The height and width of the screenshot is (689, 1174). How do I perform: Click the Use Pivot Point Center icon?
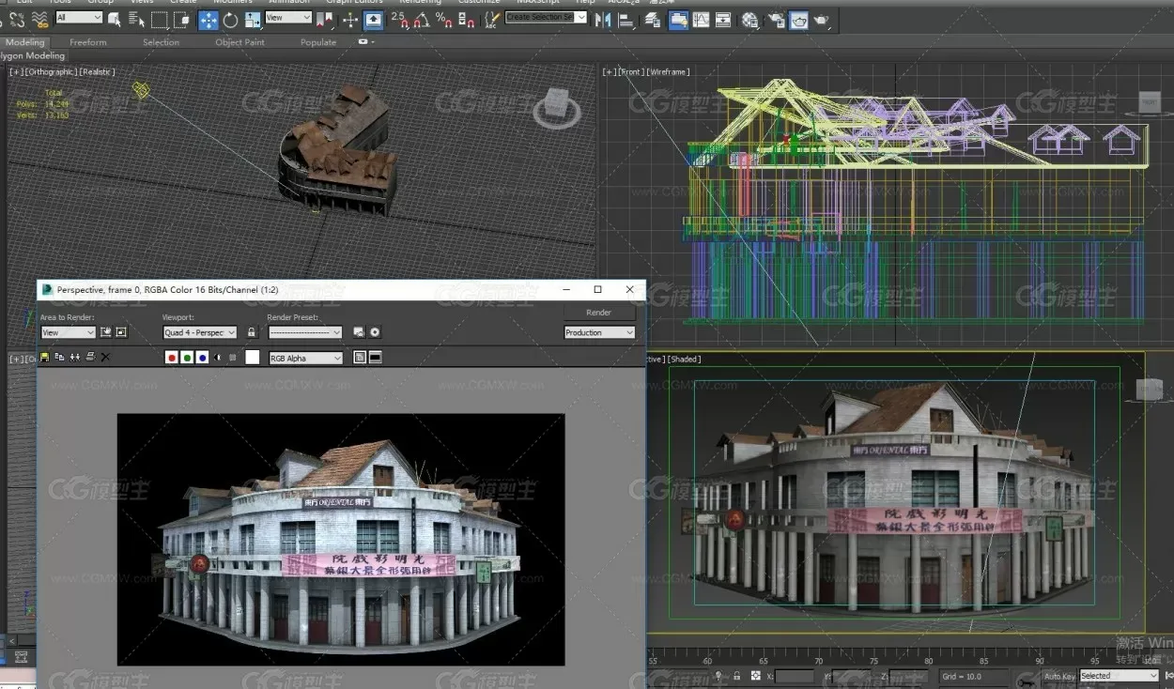(327, 19)
